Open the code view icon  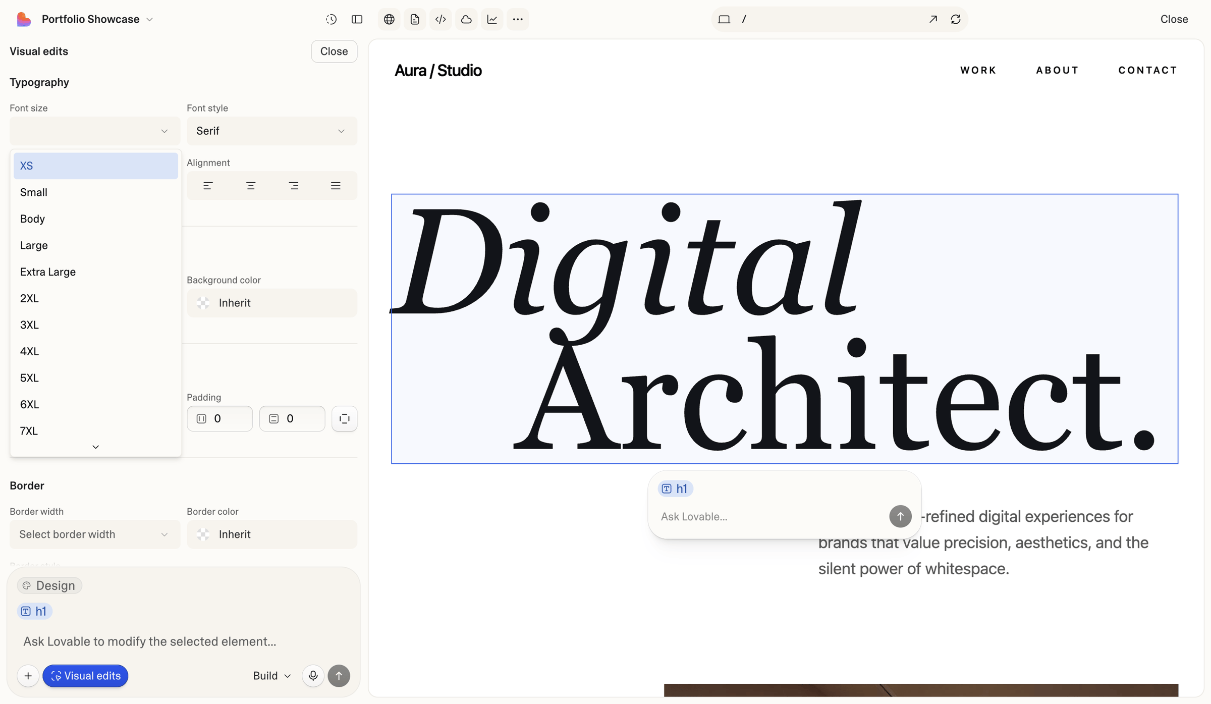[x=441, y=19]
